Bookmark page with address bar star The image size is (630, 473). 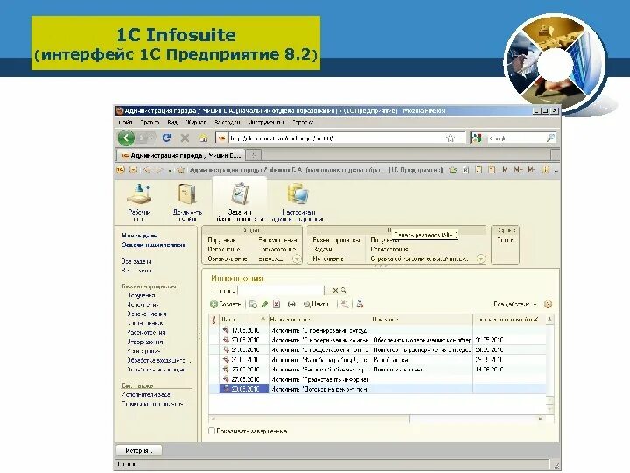451,138
